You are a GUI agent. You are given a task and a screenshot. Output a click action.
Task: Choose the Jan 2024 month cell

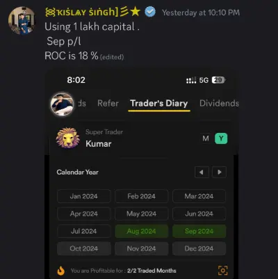(x=84, y=196)
